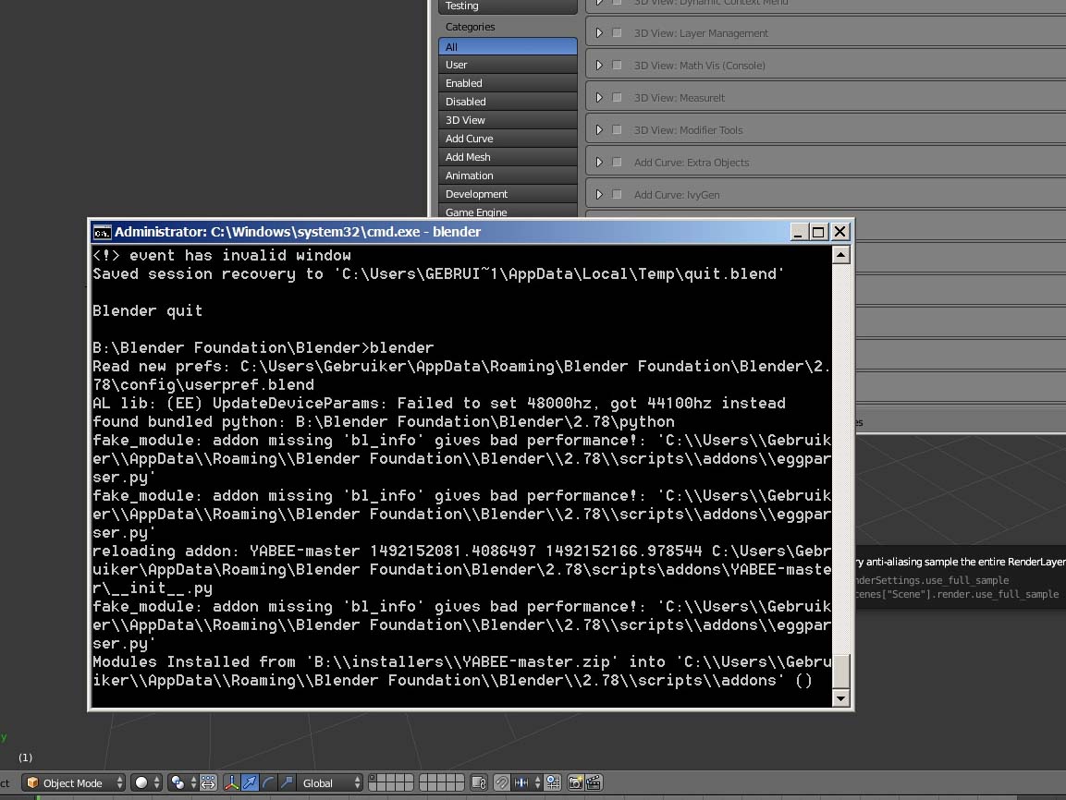This screenshot has width=1066, height=800.
Task: Click the cmd scrollbar down arrow
Action: [x=841, y=698]
